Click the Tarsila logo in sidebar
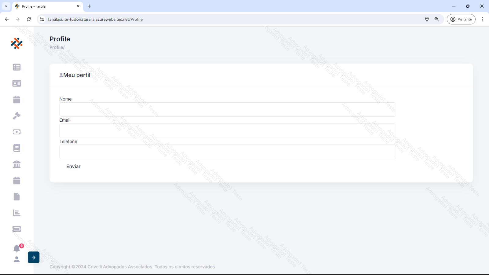Image resolution: width=489 pixels, height=275 pixels. [x=17, y=43]
